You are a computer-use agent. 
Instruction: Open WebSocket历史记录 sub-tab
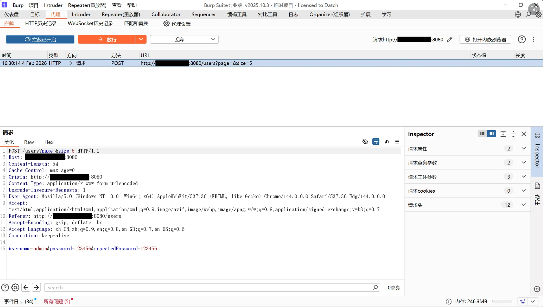pyautogui.click(x=90, y=24)
